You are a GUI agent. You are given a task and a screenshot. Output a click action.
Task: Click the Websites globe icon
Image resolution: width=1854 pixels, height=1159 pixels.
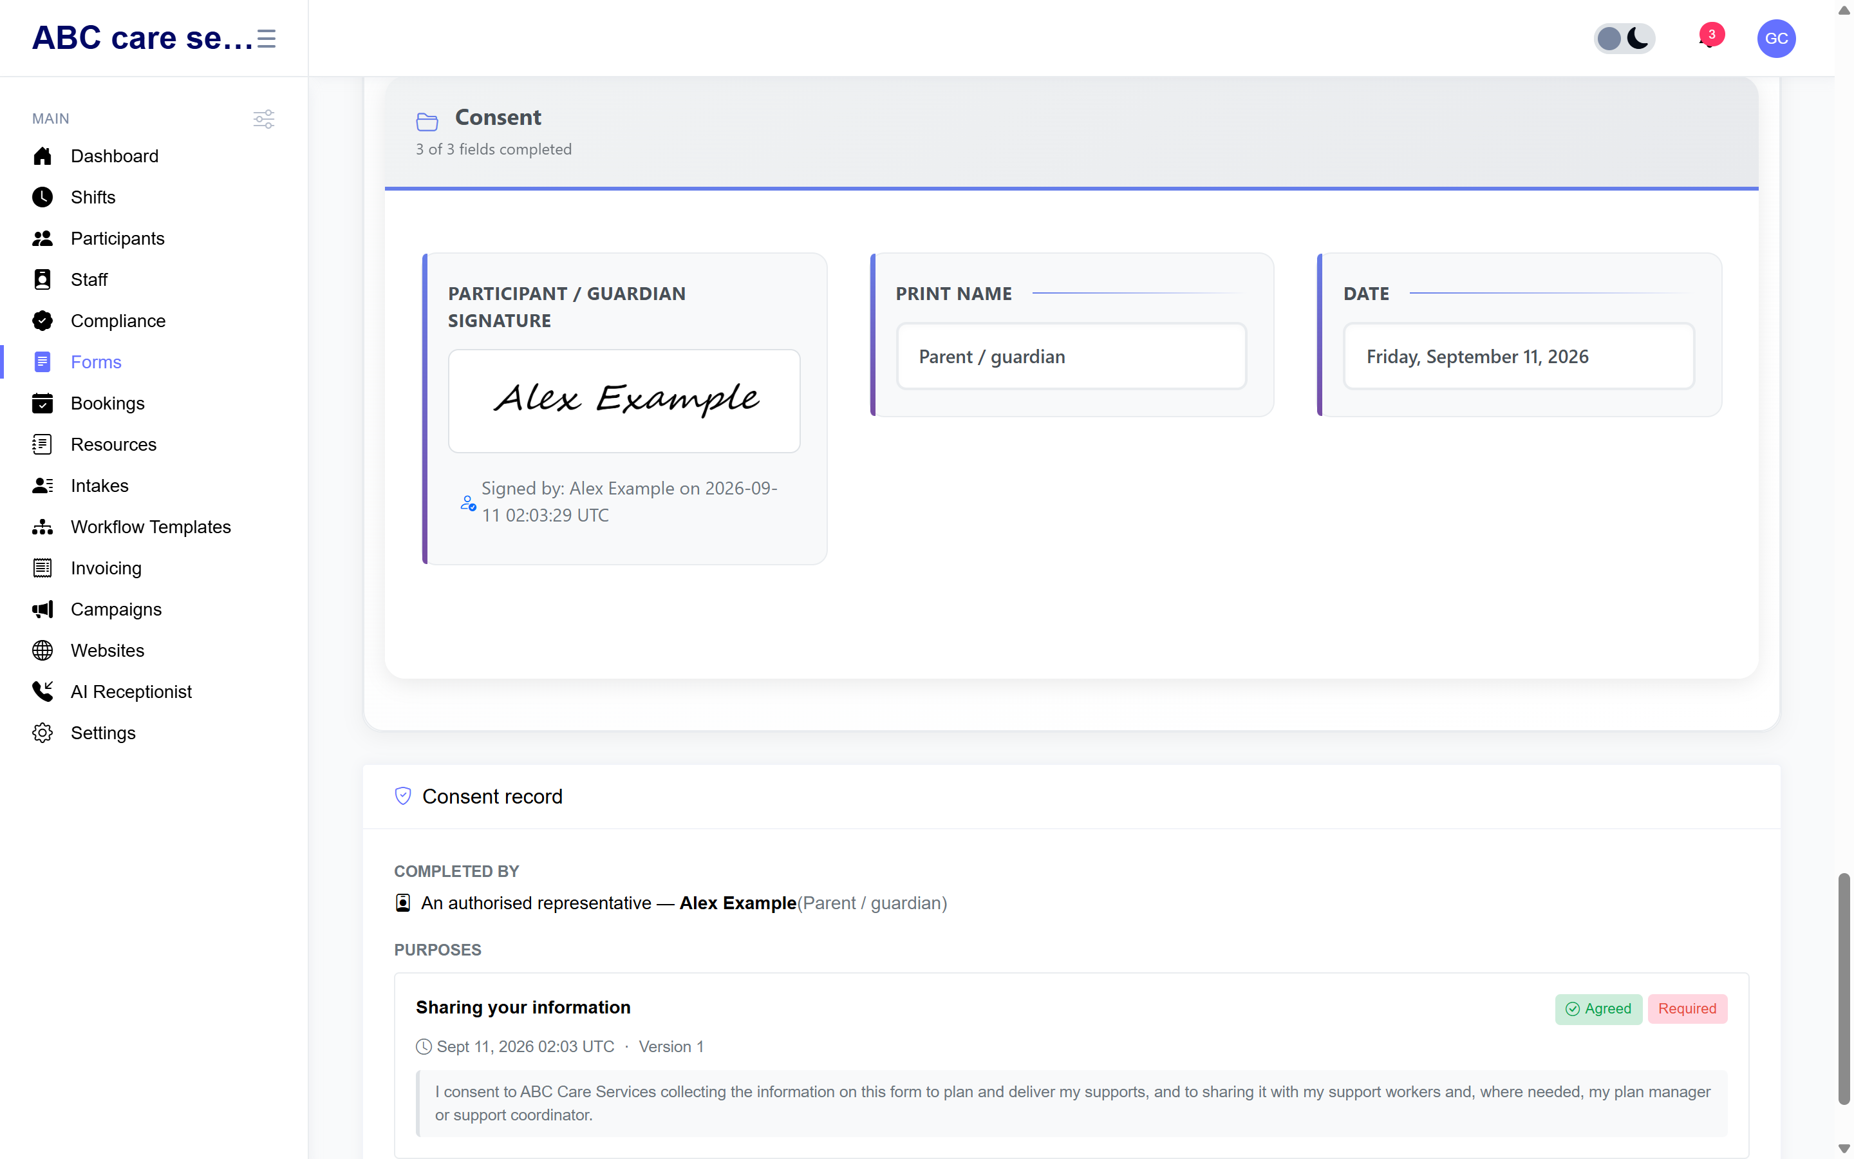[42, 651]
